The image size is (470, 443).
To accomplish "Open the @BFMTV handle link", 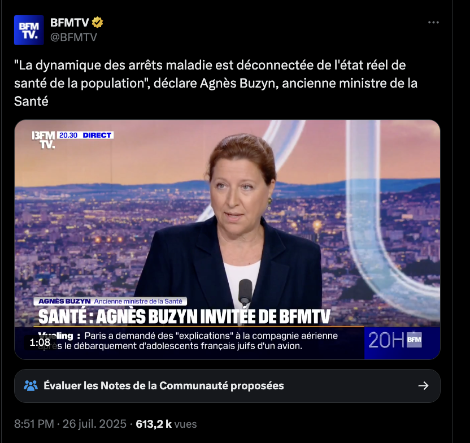I will coord(73,37).
